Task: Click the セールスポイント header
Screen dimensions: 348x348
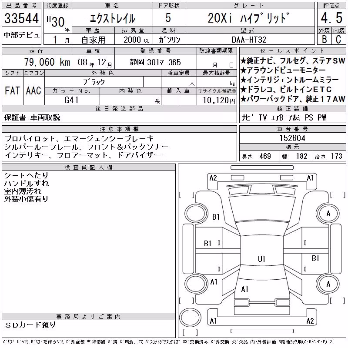Action: [292, 51]
